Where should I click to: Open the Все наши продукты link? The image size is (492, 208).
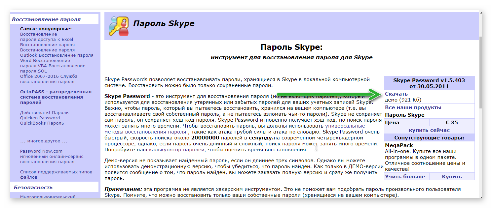pos(413,107)
